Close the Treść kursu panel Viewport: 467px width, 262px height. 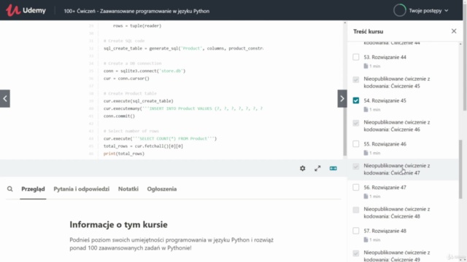tap(454, 31)
